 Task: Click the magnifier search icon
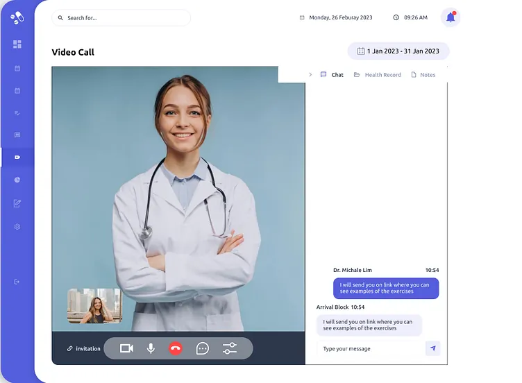point(60,17)
